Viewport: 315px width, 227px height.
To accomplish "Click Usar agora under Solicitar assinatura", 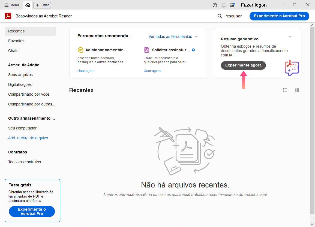I will [152, 71].
